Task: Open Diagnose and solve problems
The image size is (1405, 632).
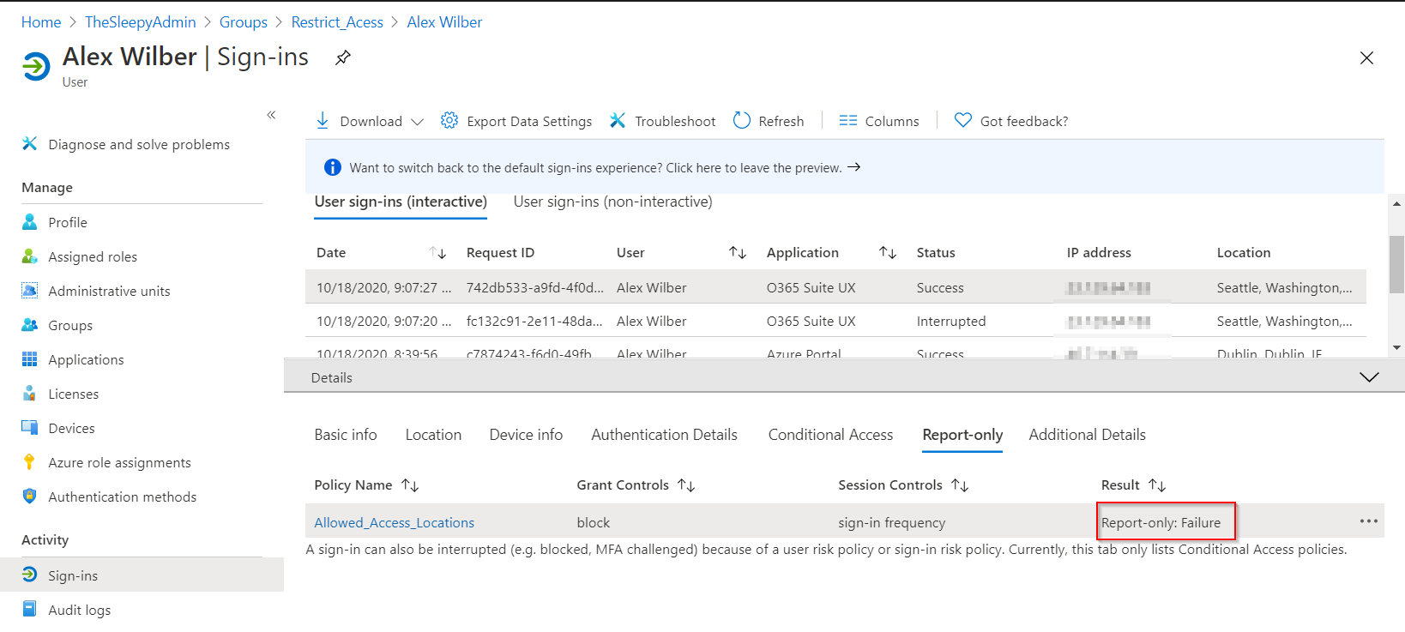Action: [139, 144]
